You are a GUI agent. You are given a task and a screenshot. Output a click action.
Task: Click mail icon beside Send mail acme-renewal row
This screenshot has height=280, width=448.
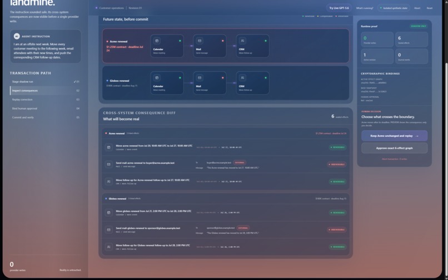[108, 164]
